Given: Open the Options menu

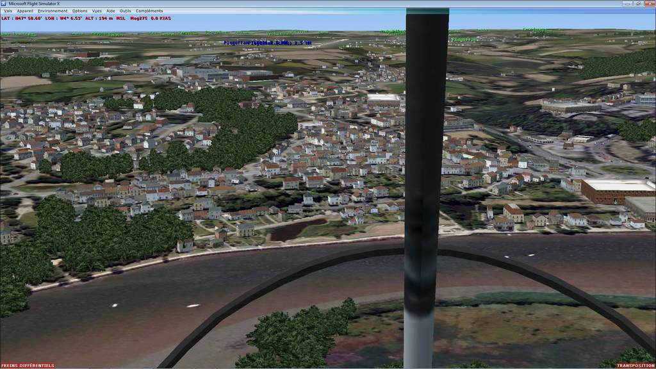Looking at the screenshot, I should pyautogui.click(x=79, y=11).
